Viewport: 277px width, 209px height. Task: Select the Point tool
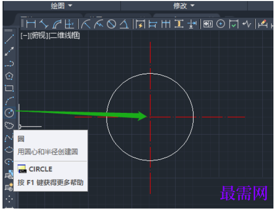tap(9, 199)
